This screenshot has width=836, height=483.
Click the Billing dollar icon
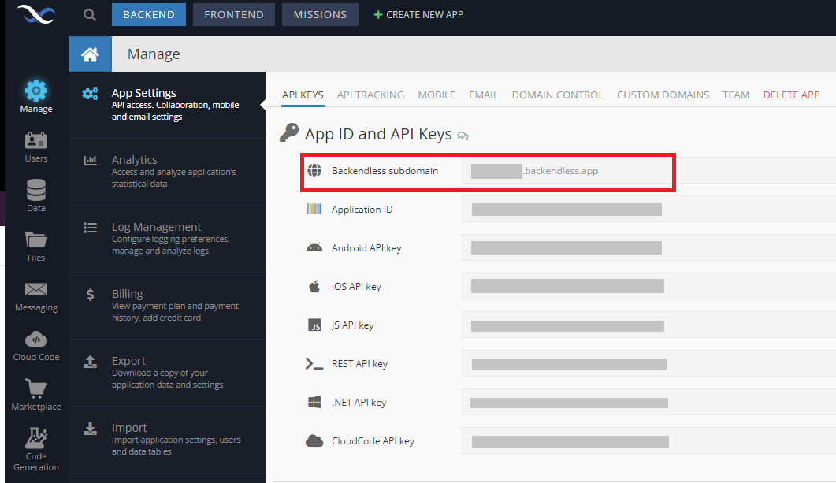pyautogui.click(x=90, y=294)
